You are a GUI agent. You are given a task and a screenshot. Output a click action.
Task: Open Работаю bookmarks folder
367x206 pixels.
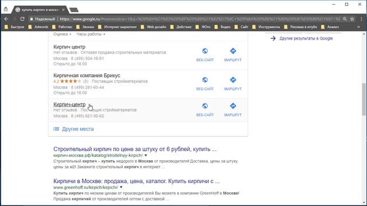(62, 27)
